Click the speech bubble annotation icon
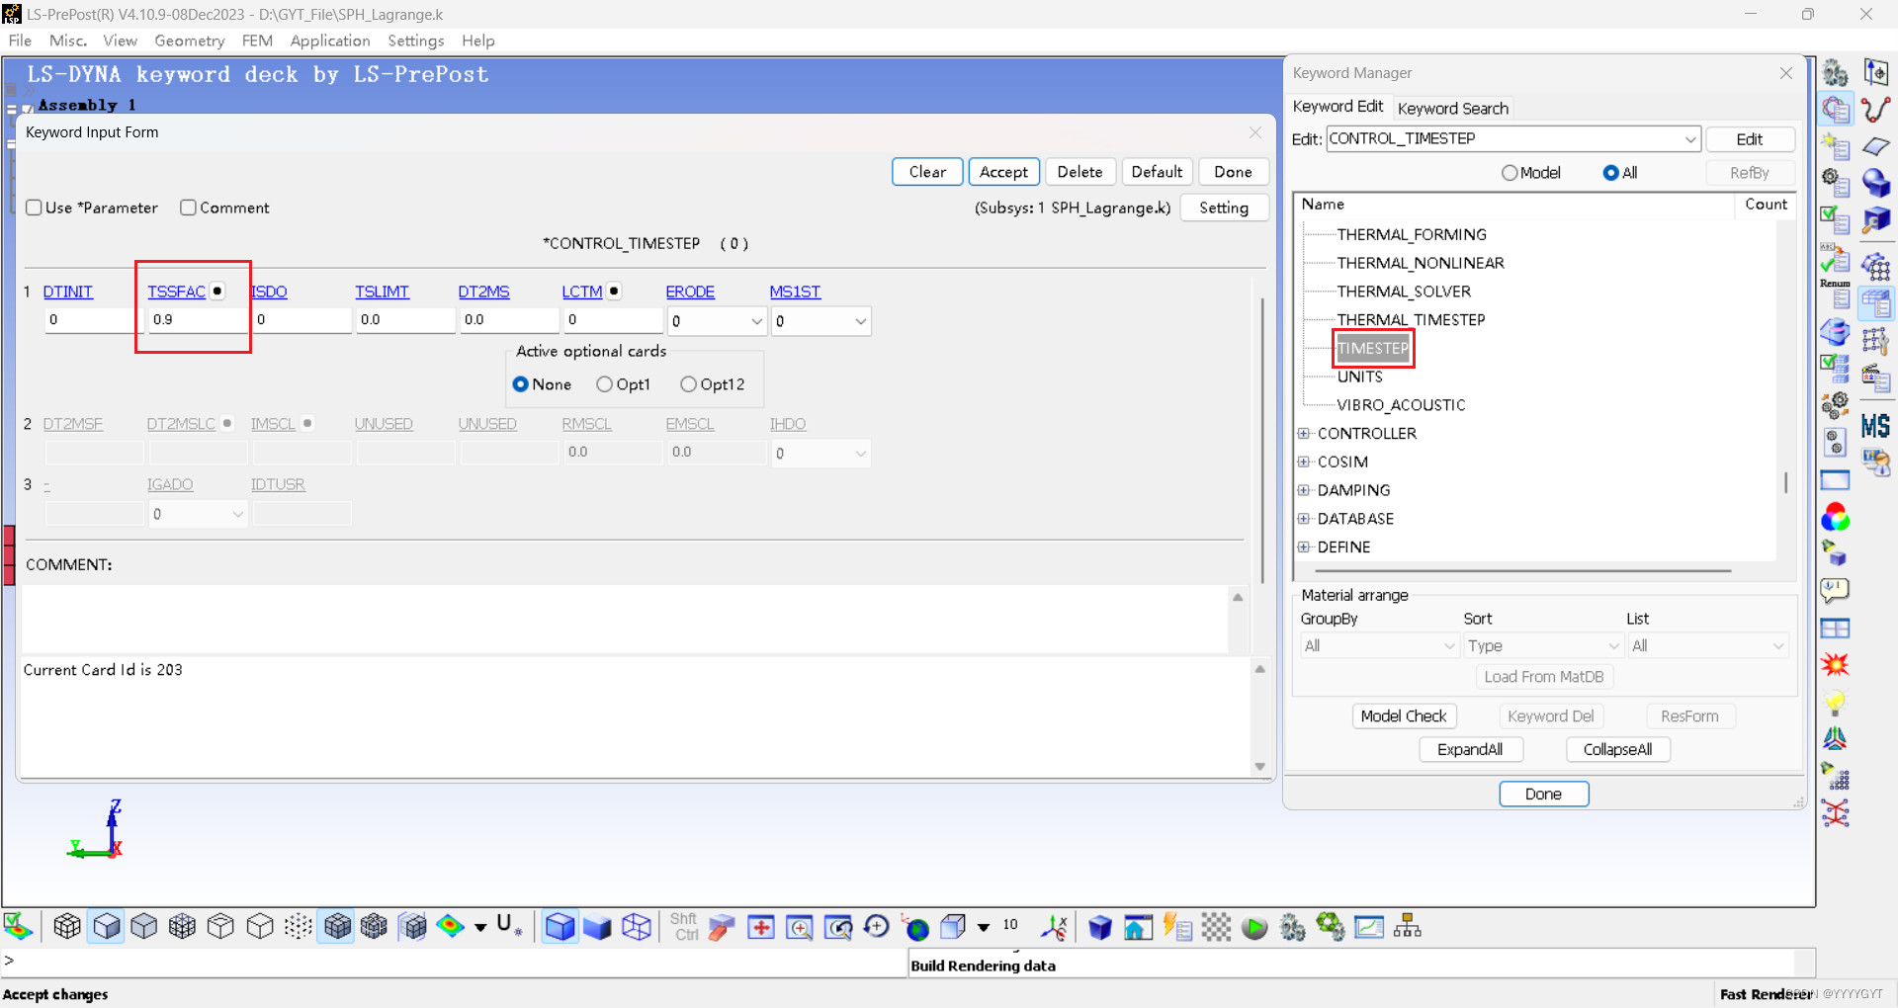 pyautogui.click(x=1836, y=591)
